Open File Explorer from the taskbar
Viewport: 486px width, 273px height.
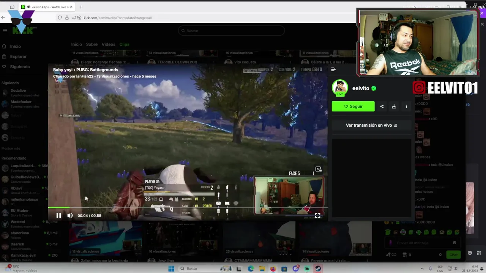tap(262, 269)
